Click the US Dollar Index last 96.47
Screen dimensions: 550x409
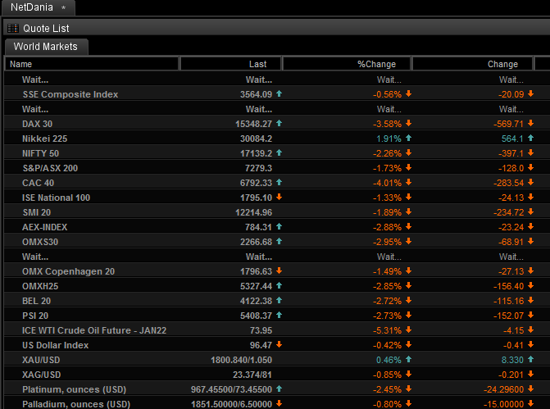(x=261, y=345)
